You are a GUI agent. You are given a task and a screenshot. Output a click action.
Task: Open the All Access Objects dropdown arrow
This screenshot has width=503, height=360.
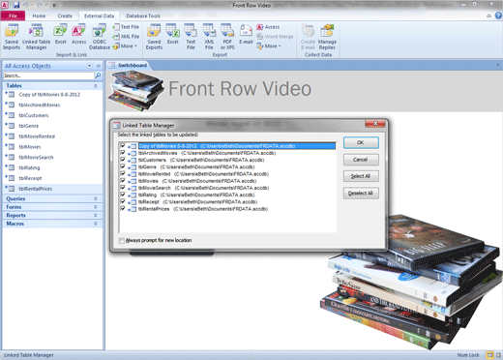point(89,66)
